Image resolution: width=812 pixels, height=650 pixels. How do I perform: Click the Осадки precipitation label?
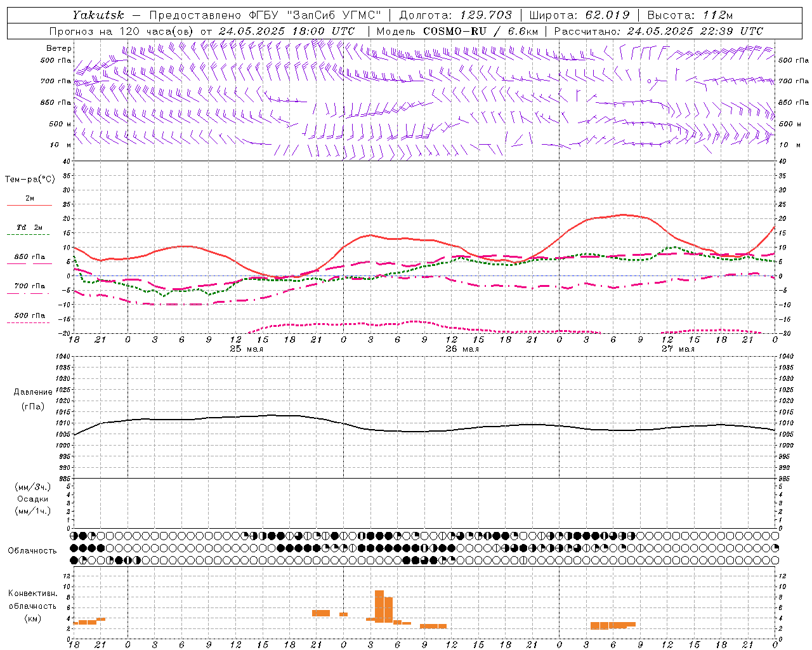[x=33, y=499]
